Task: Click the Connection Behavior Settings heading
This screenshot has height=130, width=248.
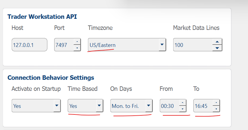Action: [x=51, y=78]
